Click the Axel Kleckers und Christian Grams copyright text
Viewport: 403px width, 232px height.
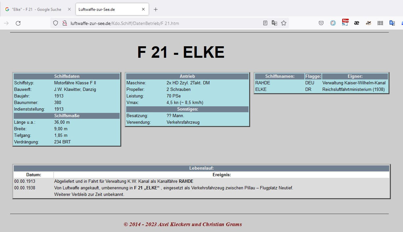pyautogui.click(x=183, y=224)
